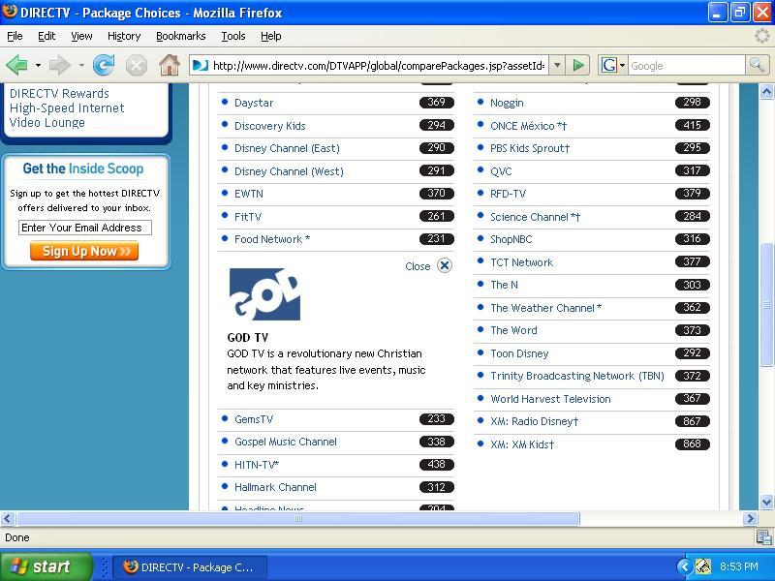
Task: Click the Sign Up Now button
Action: pos(84,251)
